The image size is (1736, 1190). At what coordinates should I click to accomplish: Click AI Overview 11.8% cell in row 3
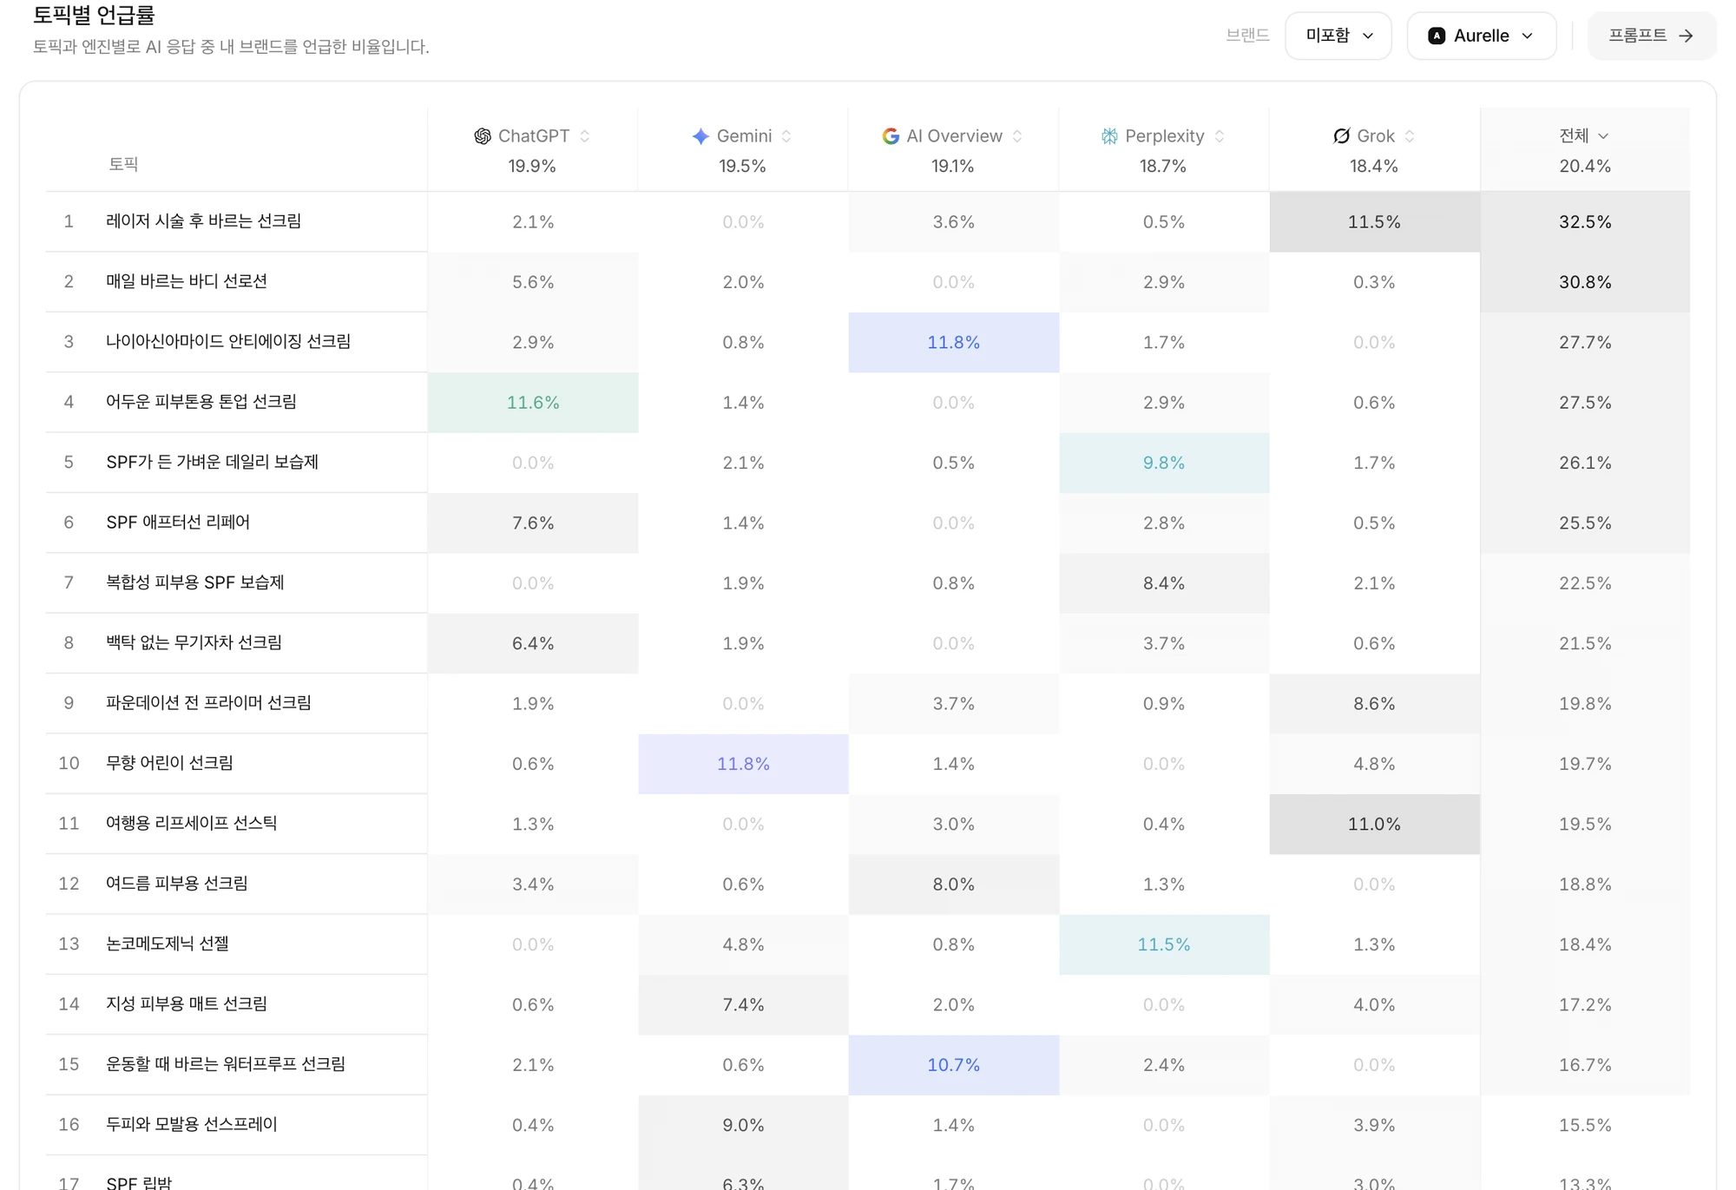coord(953,342)
